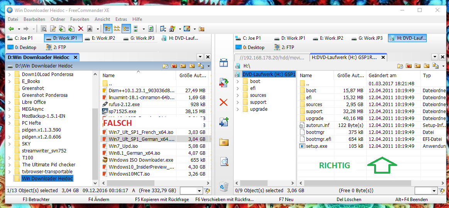Toggle the details view button
Viewport: 449px width, 208px height.
pos(126,29)
